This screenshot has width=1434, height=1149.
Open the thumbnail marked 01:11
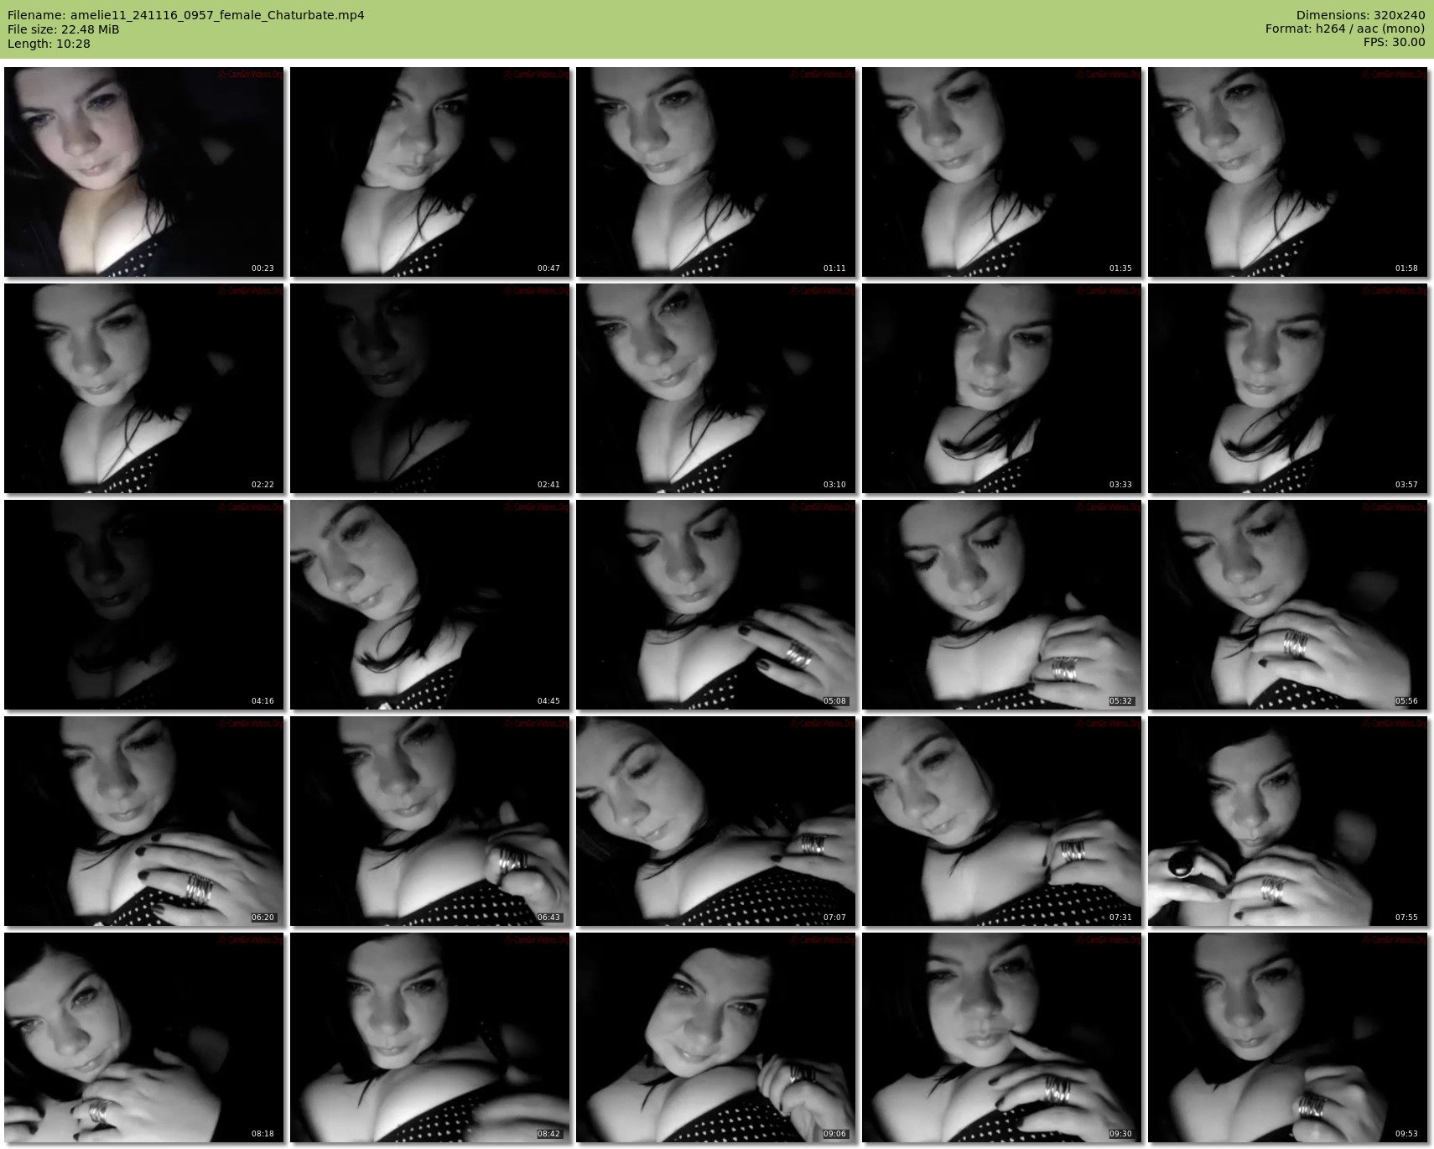tap(715, 172)
